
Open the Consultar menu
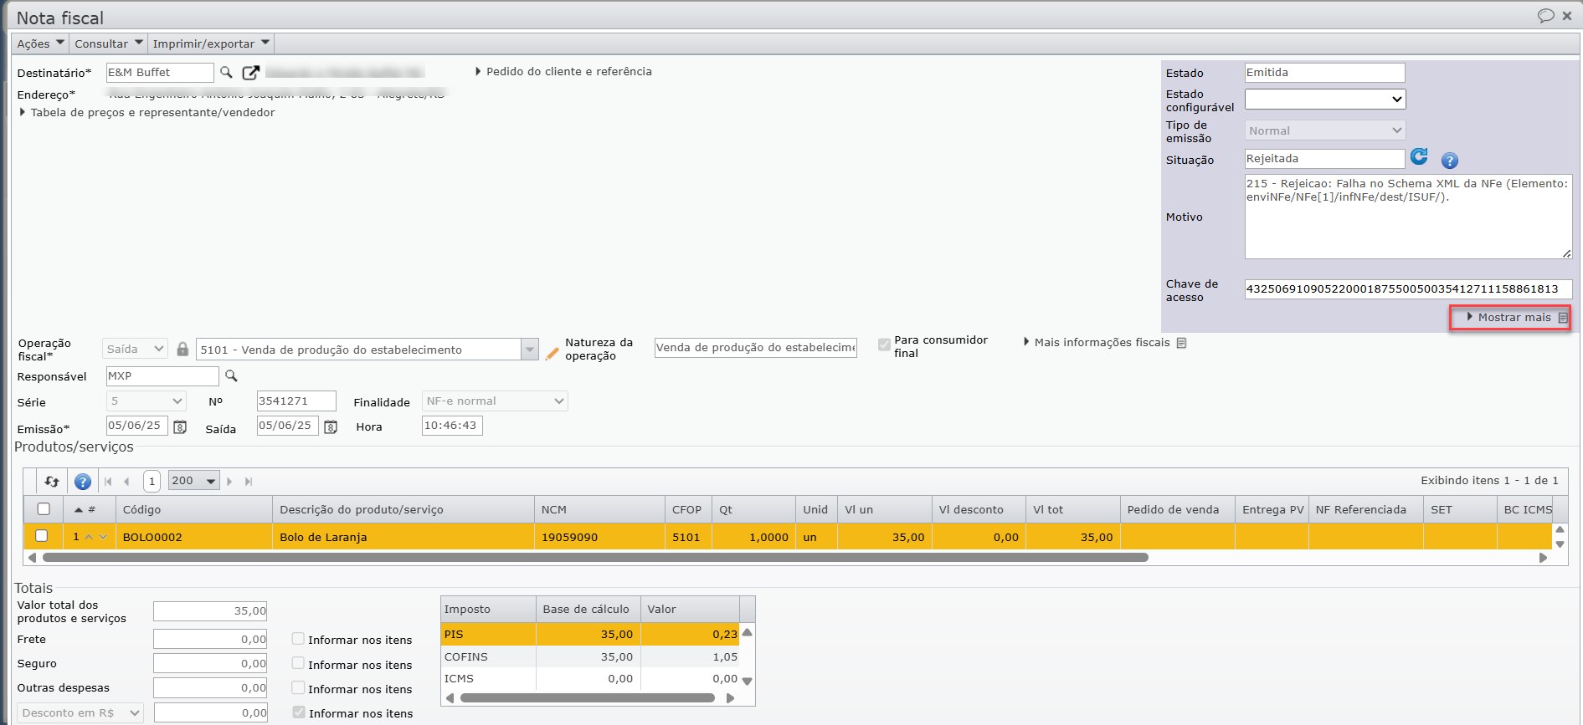click(108, 43)
